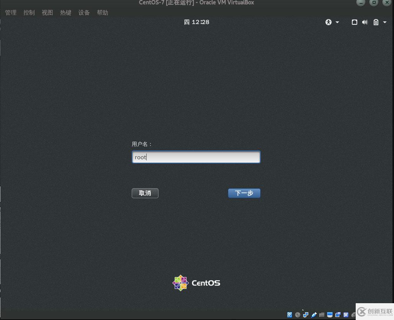Open the 控制 menu

pos(29,13)
